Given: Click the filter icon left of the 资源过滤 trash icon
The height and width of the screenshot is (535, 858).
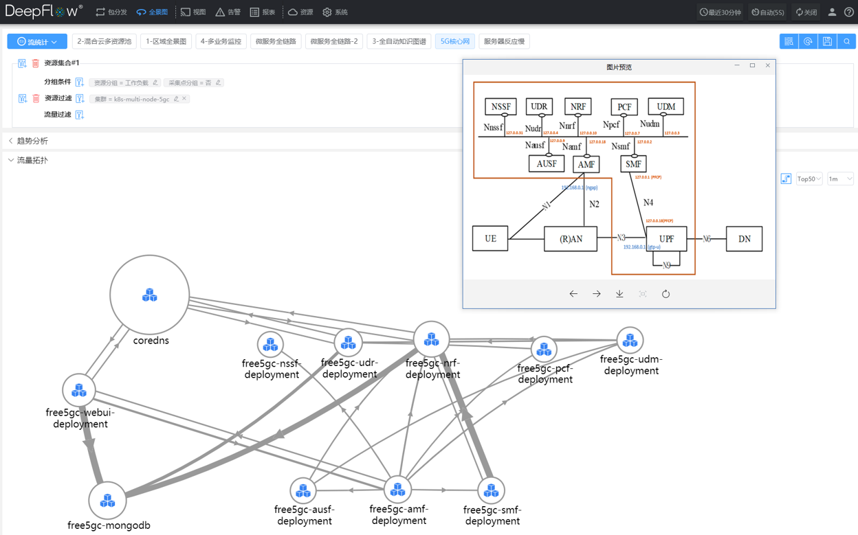Looking at the screenshot, I should [x=22, y=99].
